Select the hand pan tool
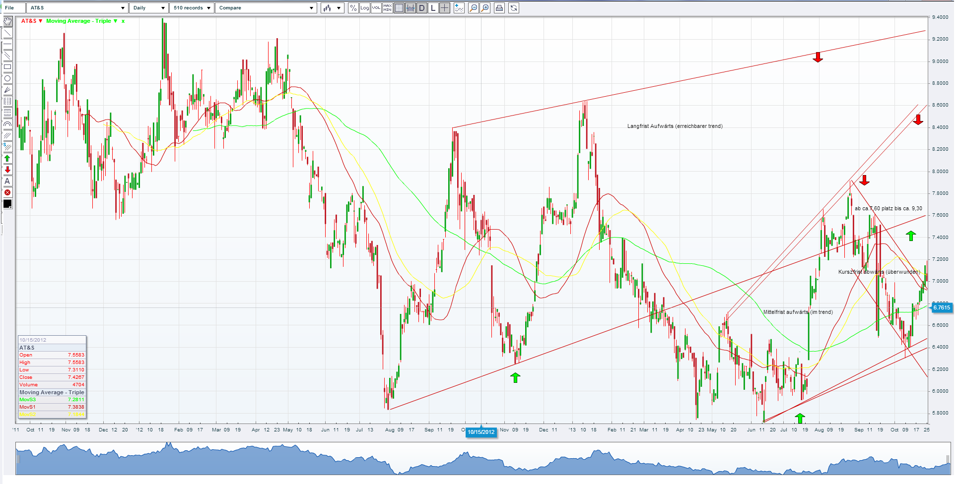The height and width of the screenshot is (484, 959). point(7,21)
